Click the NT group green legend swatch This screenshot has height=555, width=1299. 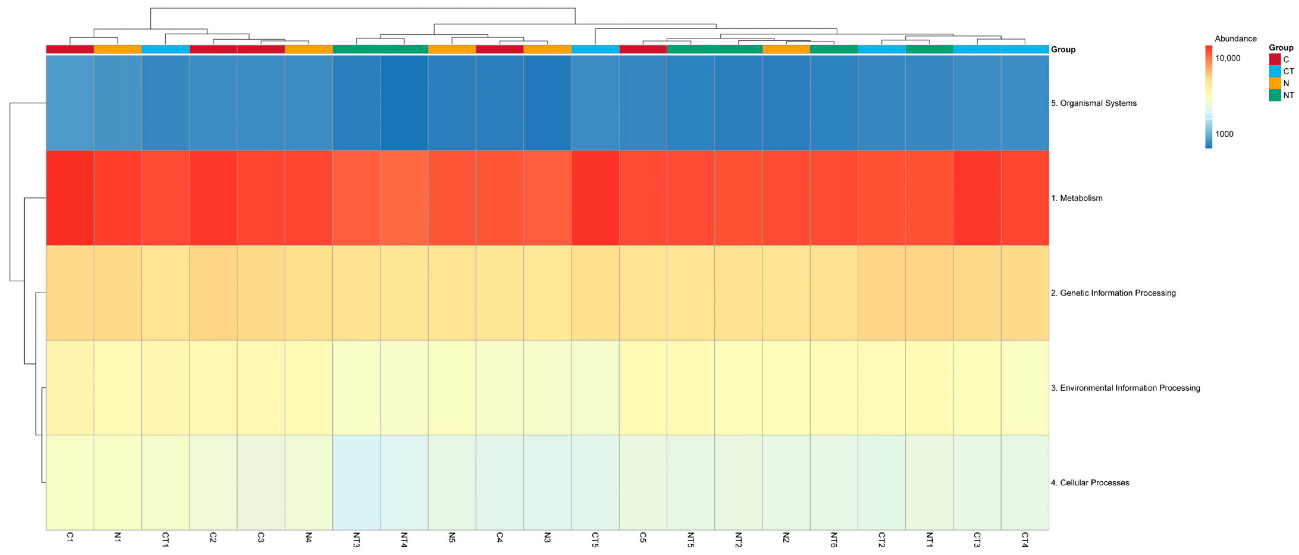(x=1275, y=95)
